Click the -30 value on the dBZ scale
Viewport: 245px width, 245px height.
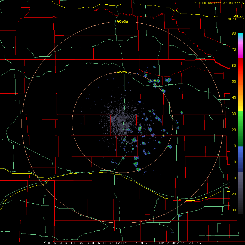pyautogui.click(x=233, y=210)
